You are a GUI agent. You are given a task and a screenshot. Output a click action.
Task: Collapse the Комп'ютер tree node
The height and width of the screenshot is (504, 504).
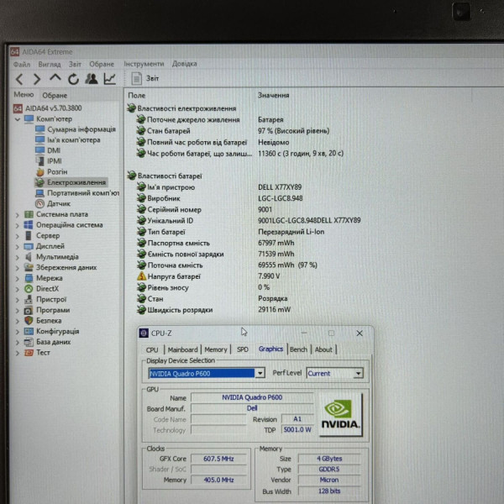point(18,119)
